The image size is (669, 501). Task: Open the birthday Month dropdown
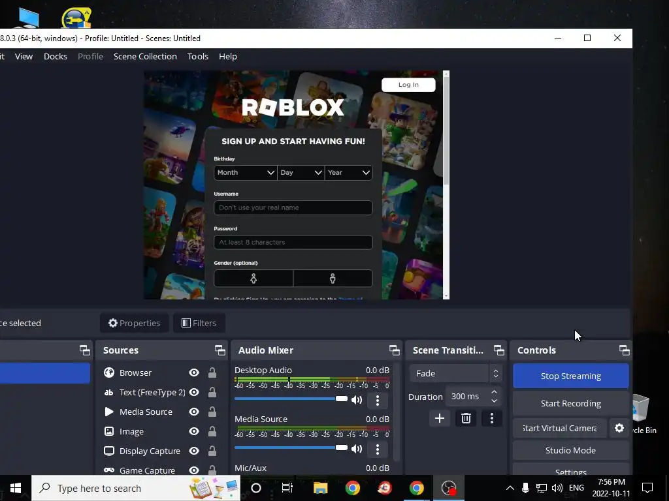tap(246, 172)
